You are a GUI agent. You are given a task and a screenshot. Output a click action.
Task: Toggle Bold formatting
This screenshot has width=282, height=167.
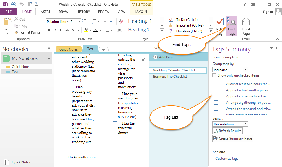tap(49, 30)
